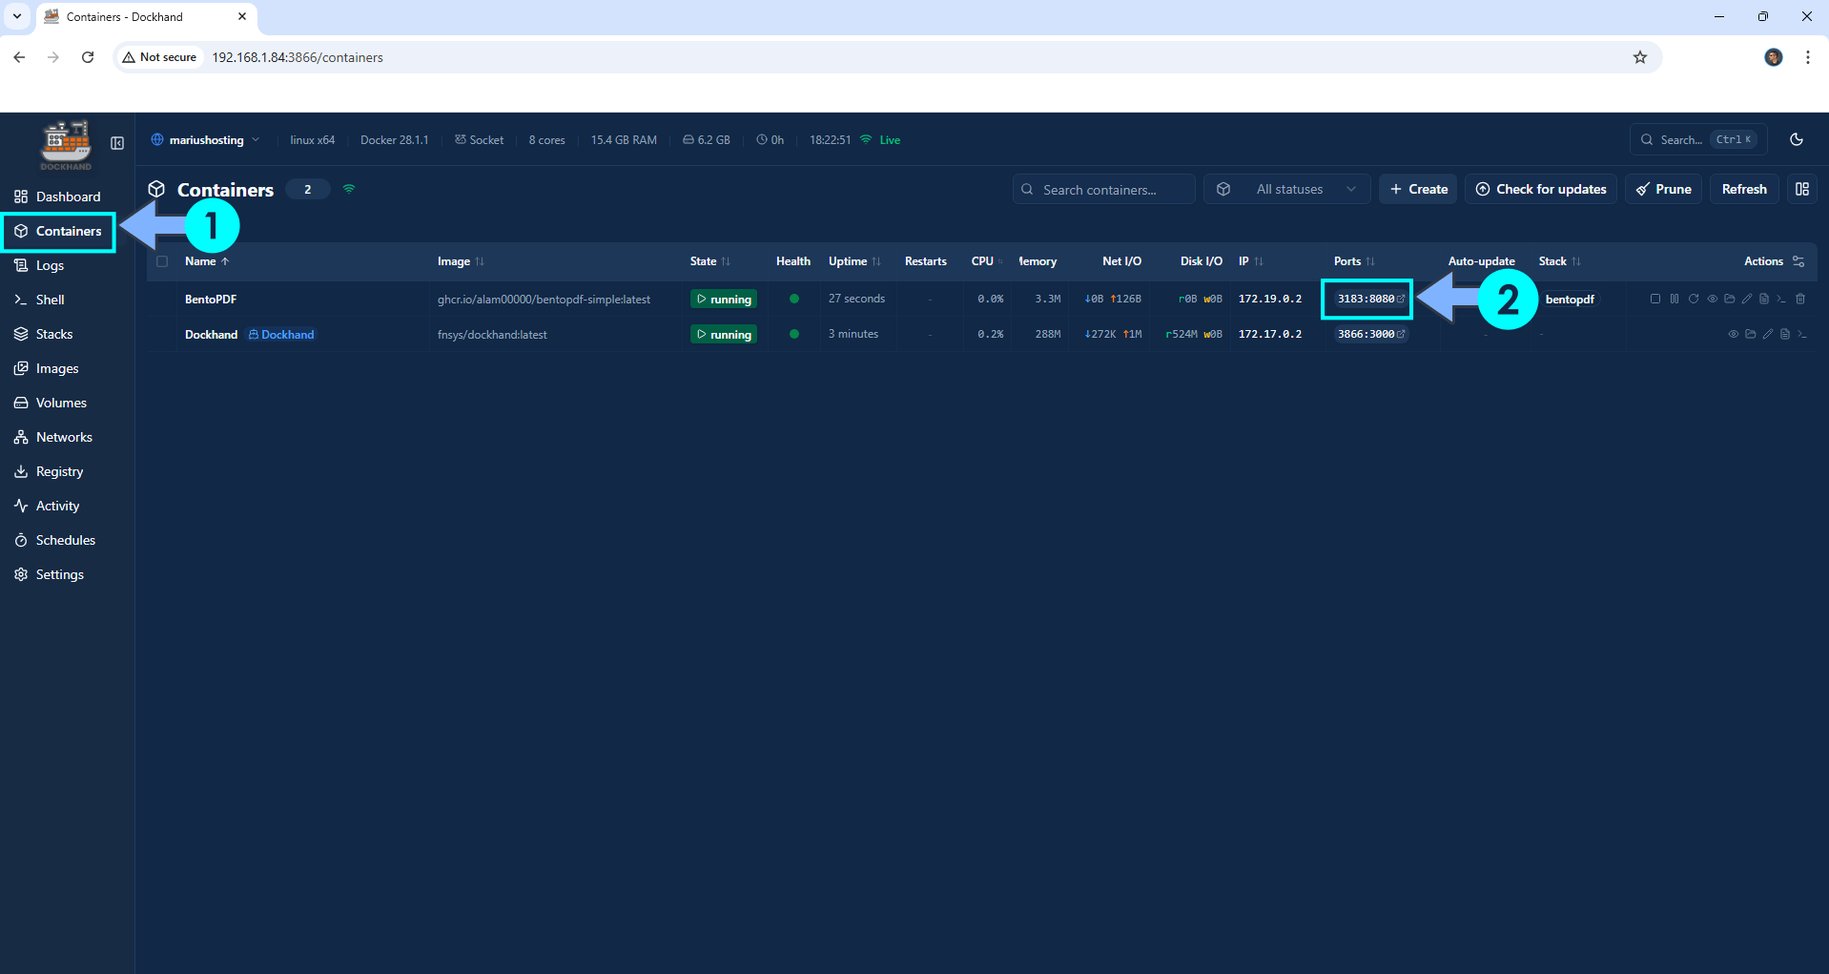This screenshot has width=1829, height=974.
Task: Open the All statuses filter dropdown
Action: (1286, 189)
